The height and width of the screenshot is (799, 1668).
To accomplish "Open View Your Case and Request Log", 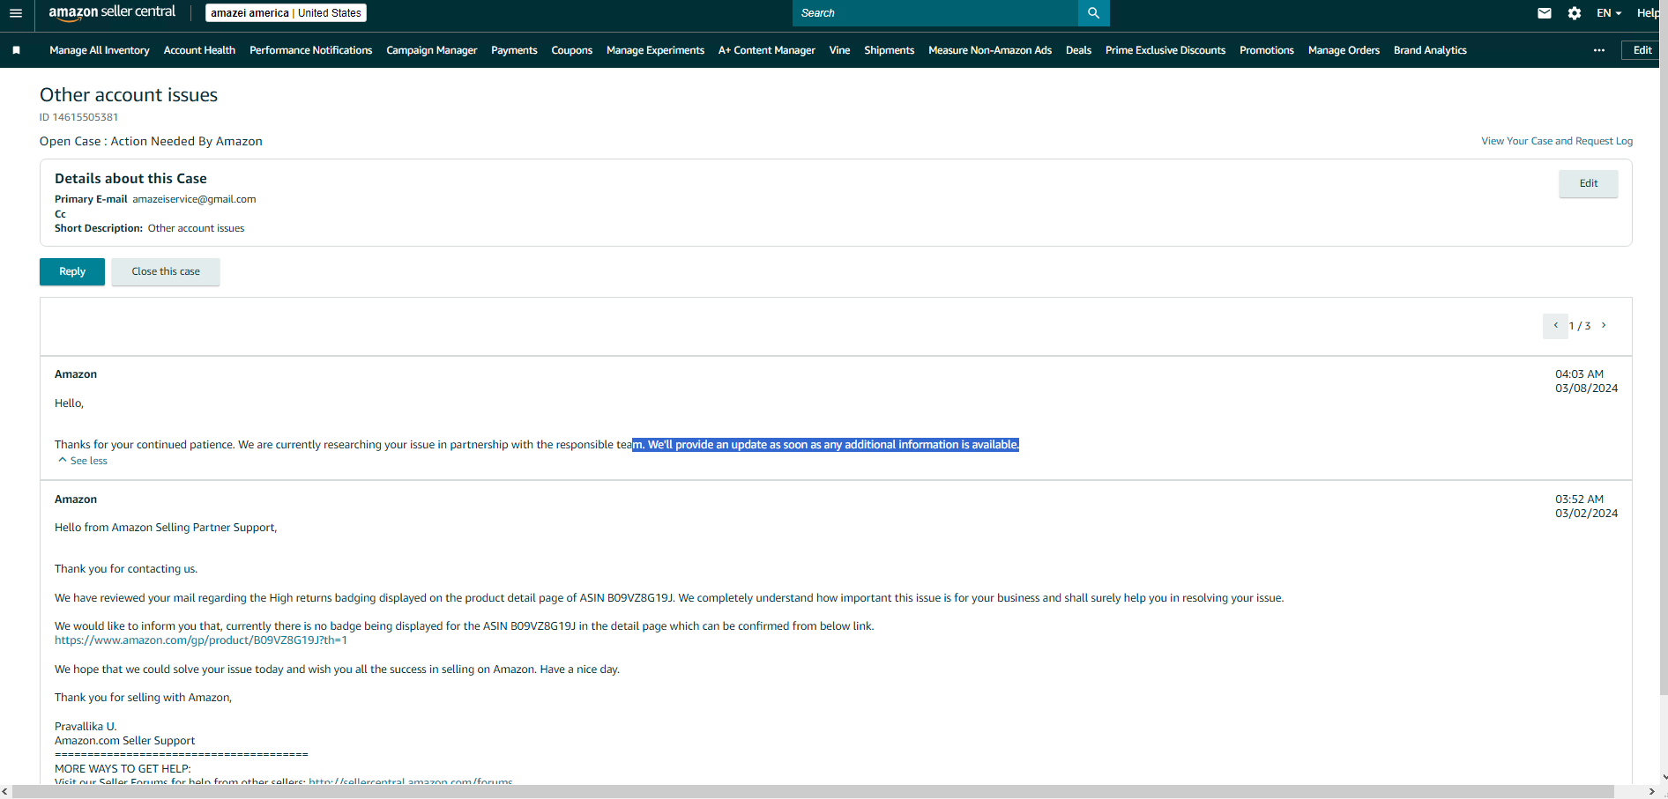I will click(x=1557, y=141).
